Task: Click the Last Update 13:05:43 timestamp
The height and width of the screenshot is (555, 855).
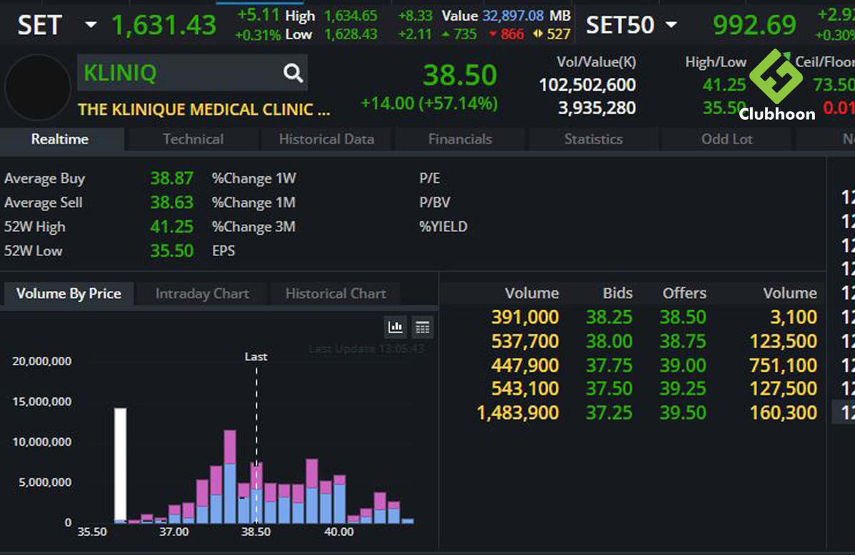Action: pos(366,349)
